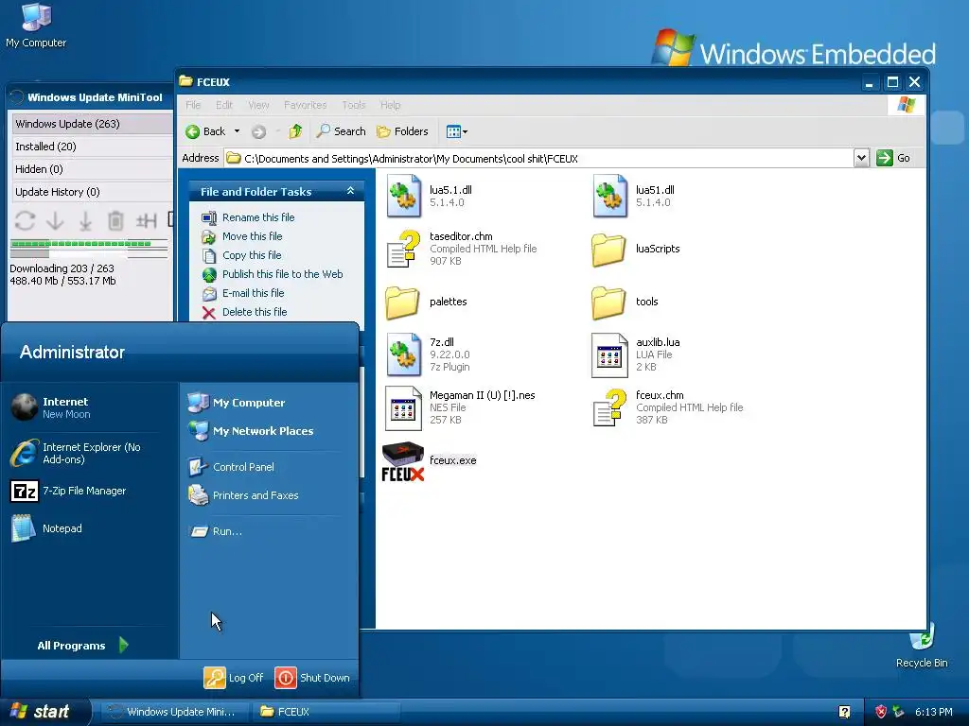Open fceux.exe emulator icon
Screen dimensions: 969x726
tap(403, 461)
